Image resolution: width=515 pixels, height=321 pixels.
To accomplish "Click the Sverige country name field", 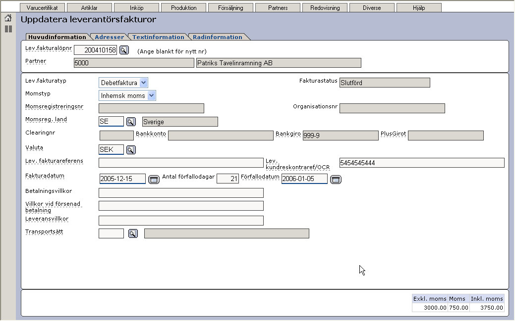I will (x=180, y=122).
